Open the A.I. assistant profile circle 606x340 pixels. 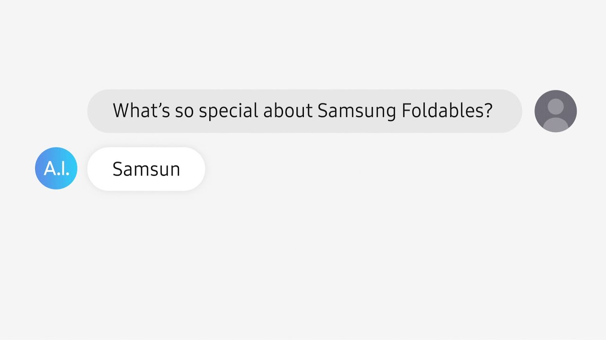click(x=56, y=169)
